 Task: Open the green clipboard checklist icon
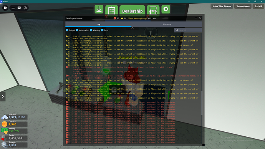pos(111,10)
